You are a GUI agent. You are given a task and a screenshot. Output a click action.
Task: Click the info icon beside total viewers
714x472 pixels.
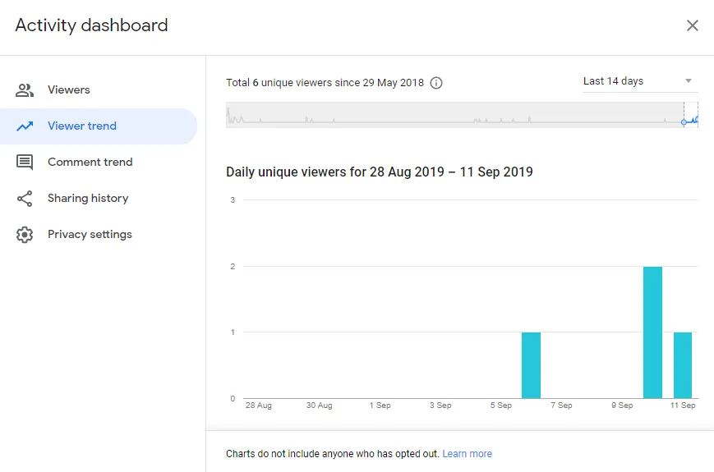tap(436, 83)
